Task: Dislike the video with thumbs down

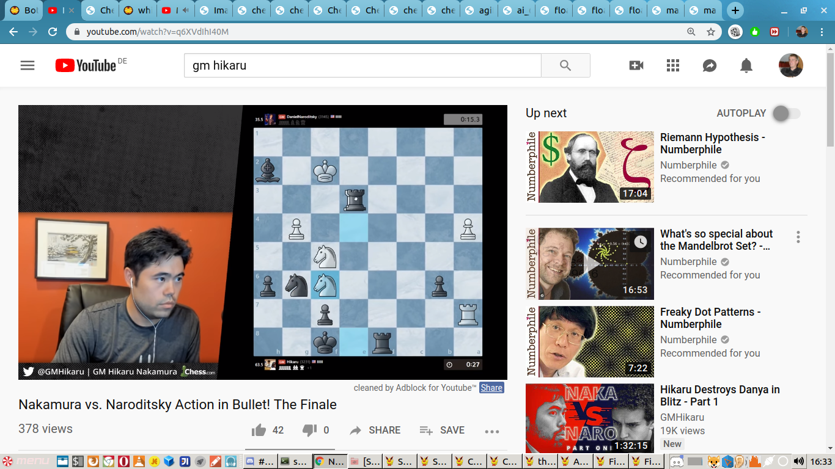Action: pyautogui.click(x=309, y=431)
